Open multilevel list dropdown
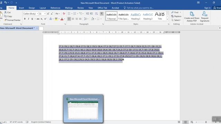 pyautogui.click(x=83, y=14)
